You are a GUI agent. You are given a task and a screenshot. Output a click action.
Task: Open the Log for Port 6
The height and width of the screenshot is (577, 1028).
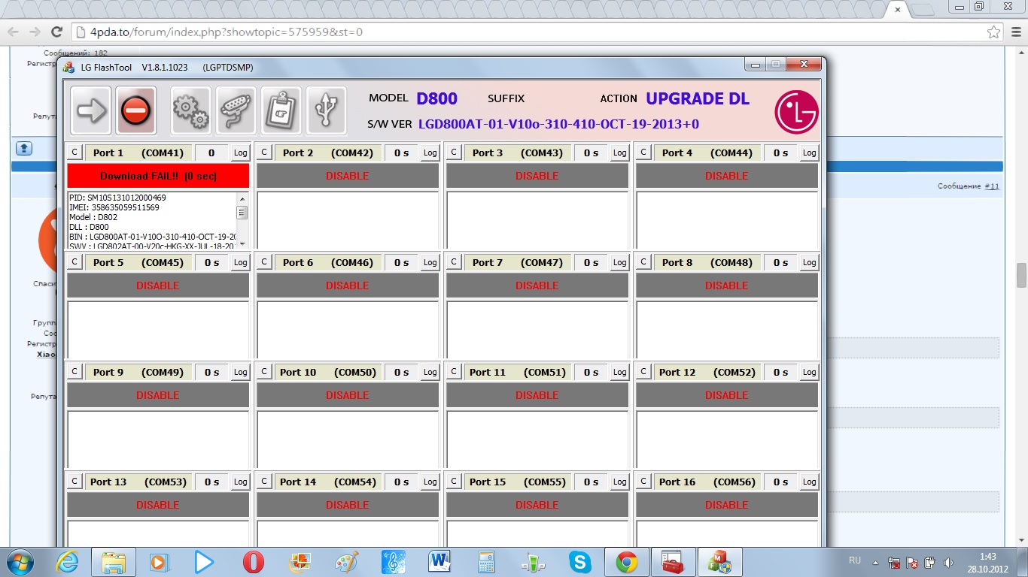pos(430,262)
